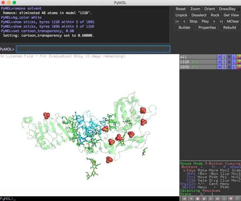This screenshot has width=241, height=201.
Task: Open the Hide menu for 1B9G
Action: tap(229, 67)
